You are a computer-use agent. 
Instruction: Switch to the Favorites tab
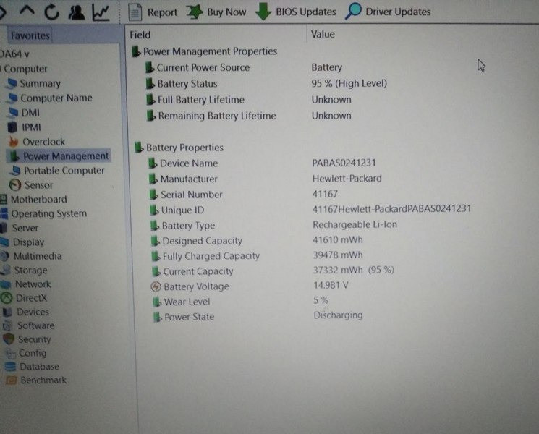point(30,35)
